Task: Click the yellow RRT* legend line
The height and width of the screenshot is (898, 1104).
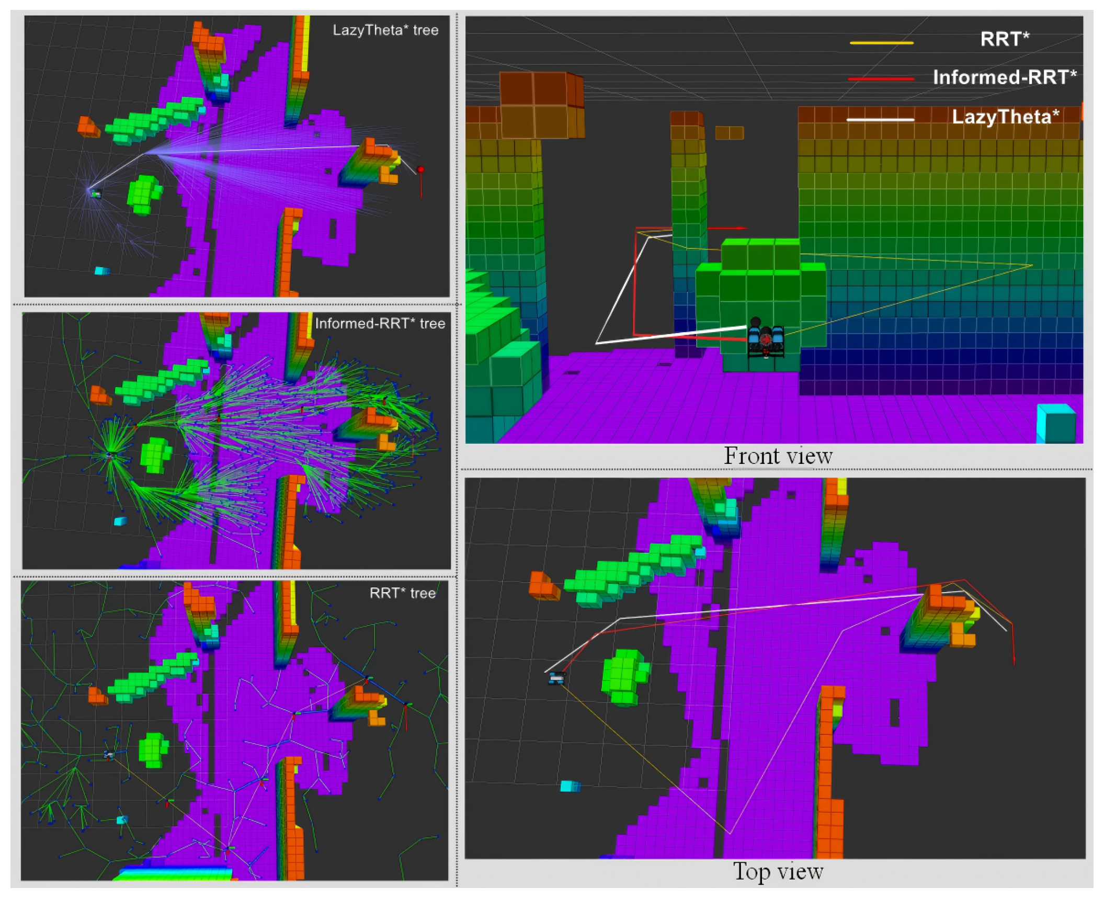Action: [881, 42]
